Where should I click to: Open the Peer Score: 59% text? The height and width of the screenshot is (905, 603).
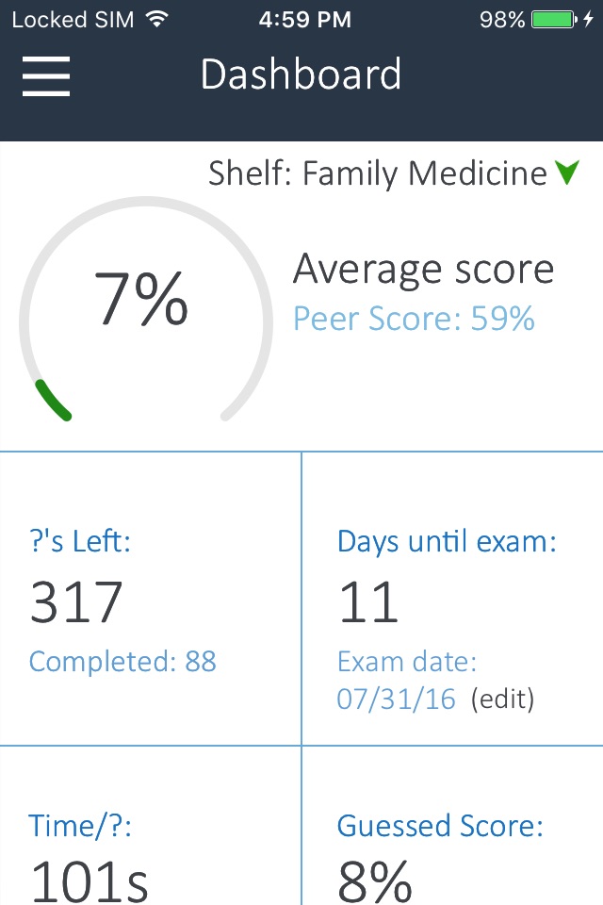tap(414, 319)
